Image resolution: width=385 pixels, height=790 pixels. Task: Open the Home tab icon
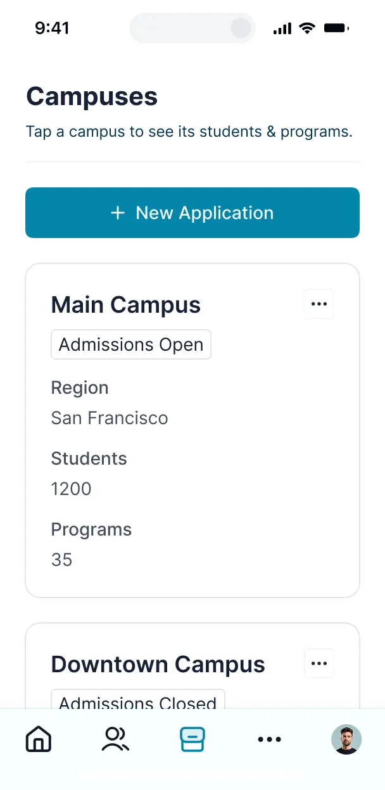coord(39,739)
